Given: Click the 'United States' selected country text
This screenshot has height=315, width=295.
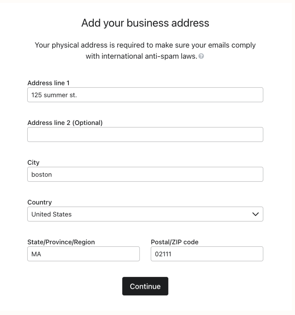Looking at the screenshot, I should tap(51, 214).
